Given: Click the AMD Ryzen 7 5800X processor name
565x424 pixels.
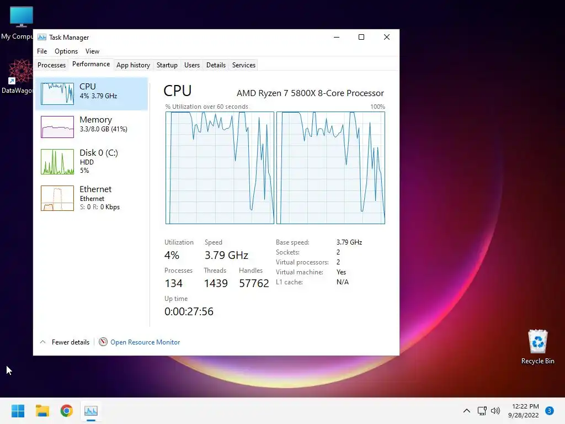Looking at the screenshot, I should click(x=310, y=93).
